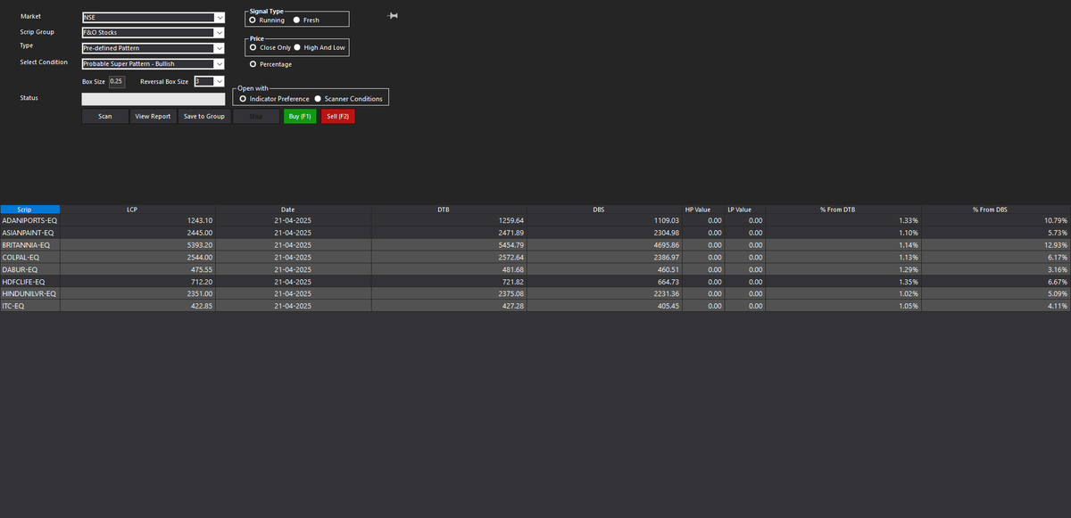Expand the Type dropdown showing Pre-defined Pattern
Viewport: 1071px width, 518px height.
point(220,47)
